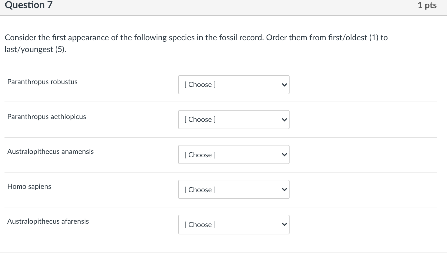Open the Paranthropus robustus order dropdown
447x260 pixels.
(x=233, y=85)
